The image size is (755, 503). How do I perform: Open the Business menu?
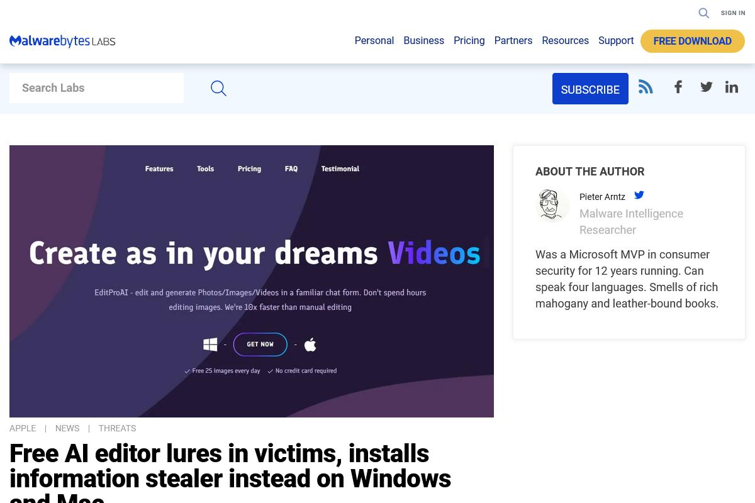423,41
